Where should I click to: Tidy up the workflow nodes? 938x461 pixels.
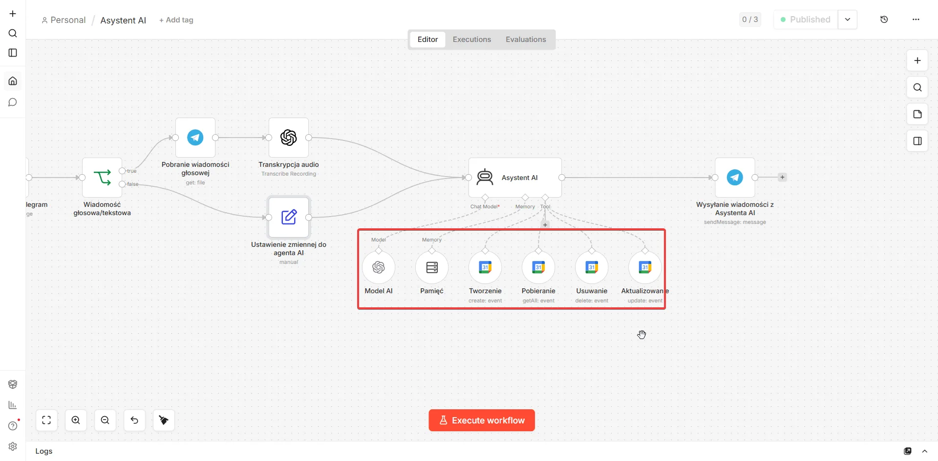[164, 421]
